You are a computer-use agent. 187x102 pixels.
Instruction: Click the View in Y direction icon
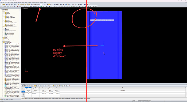40,6
